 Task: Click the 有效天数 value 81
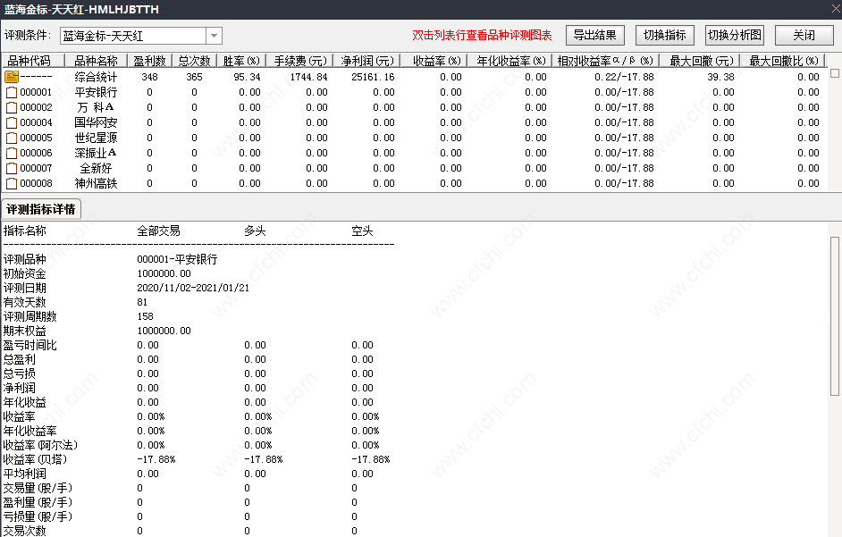[x=142, y=302]
